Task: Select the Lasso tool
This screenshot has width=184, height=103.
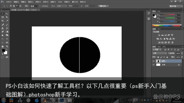Action: (3, 17)
